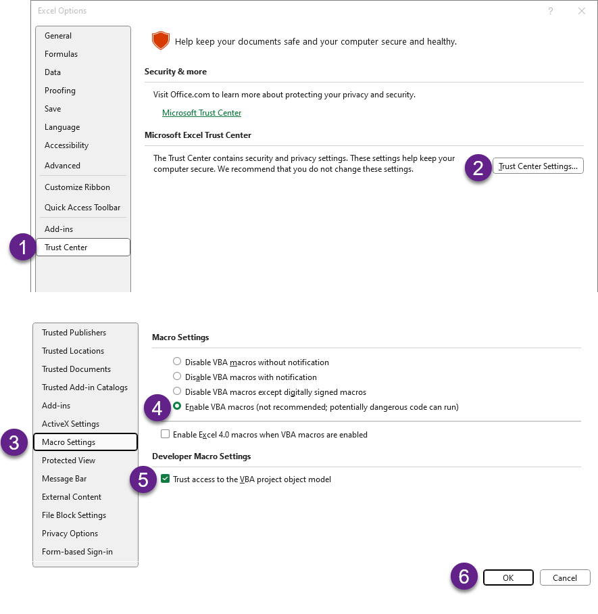Toggle Trust access to VBA project object model

(166, 479)
